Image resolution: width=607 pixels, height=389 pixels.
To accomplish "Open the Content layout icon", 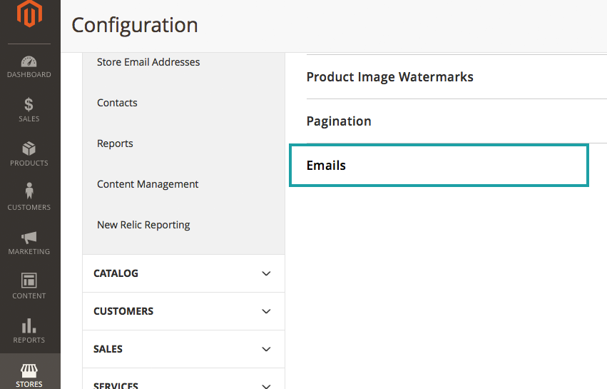I will pyautogui.click(x=29, y=281).
